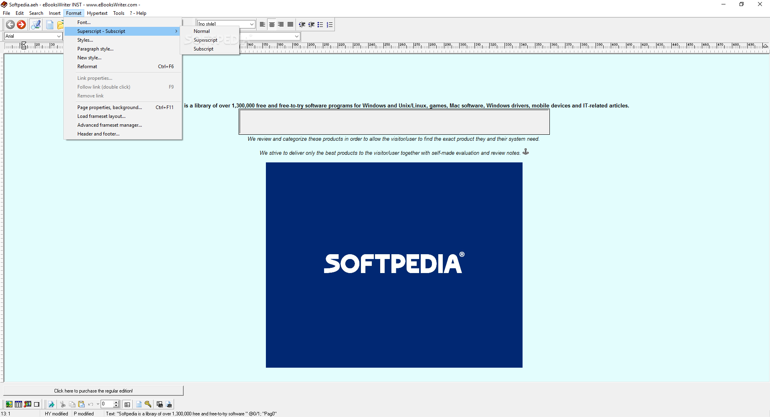Click the empty text box in document
This screenshot has width=770, height=417.
[394, 122]
